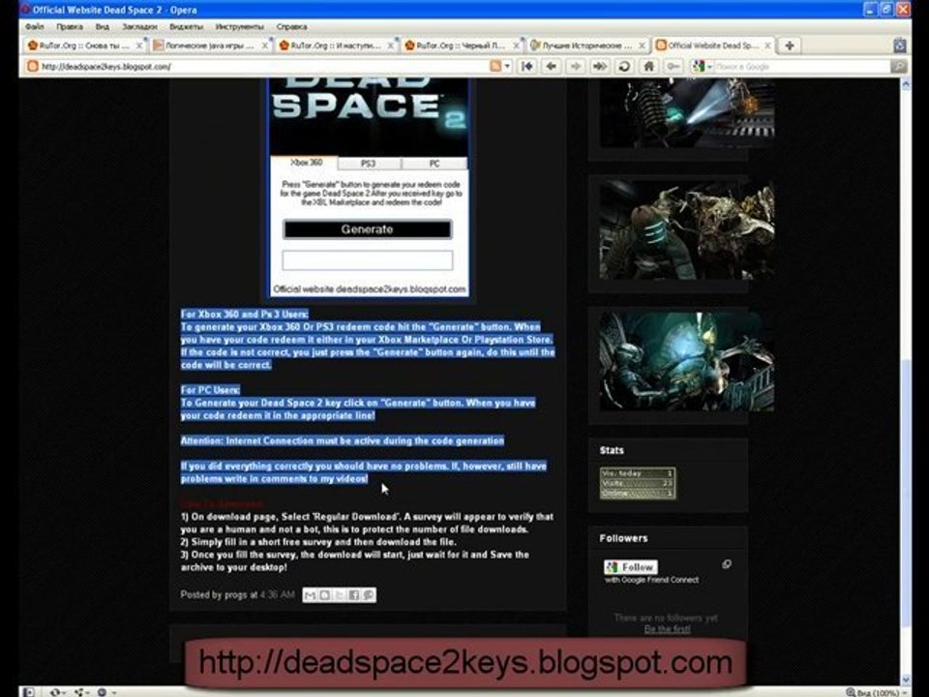This screenshot has height=697, width=929.
Task: Open the Закладки menu
Action: 139,27
